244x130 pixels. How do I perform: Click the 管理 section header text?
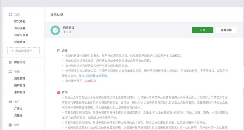(17, 72)
